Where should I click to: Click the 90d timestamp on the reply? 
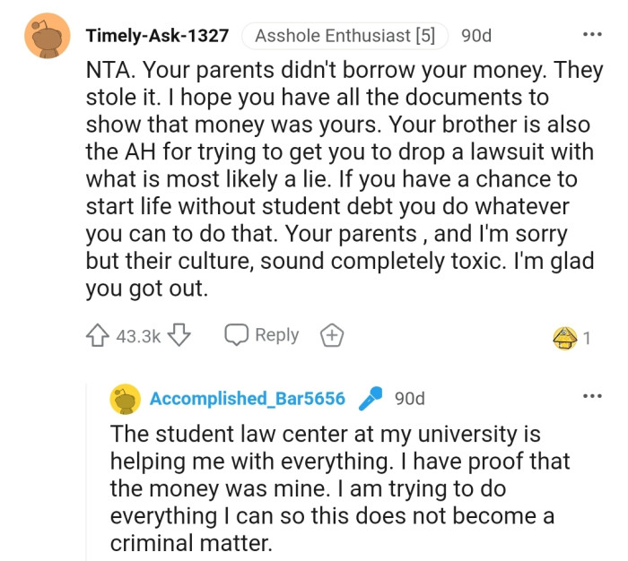pos(410,399)
